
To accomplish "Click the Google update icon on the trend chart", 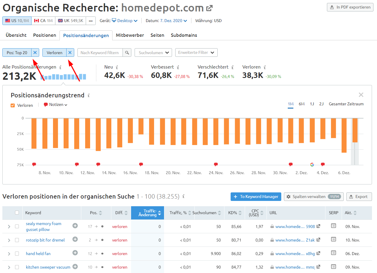I will (x=312, y=165).
